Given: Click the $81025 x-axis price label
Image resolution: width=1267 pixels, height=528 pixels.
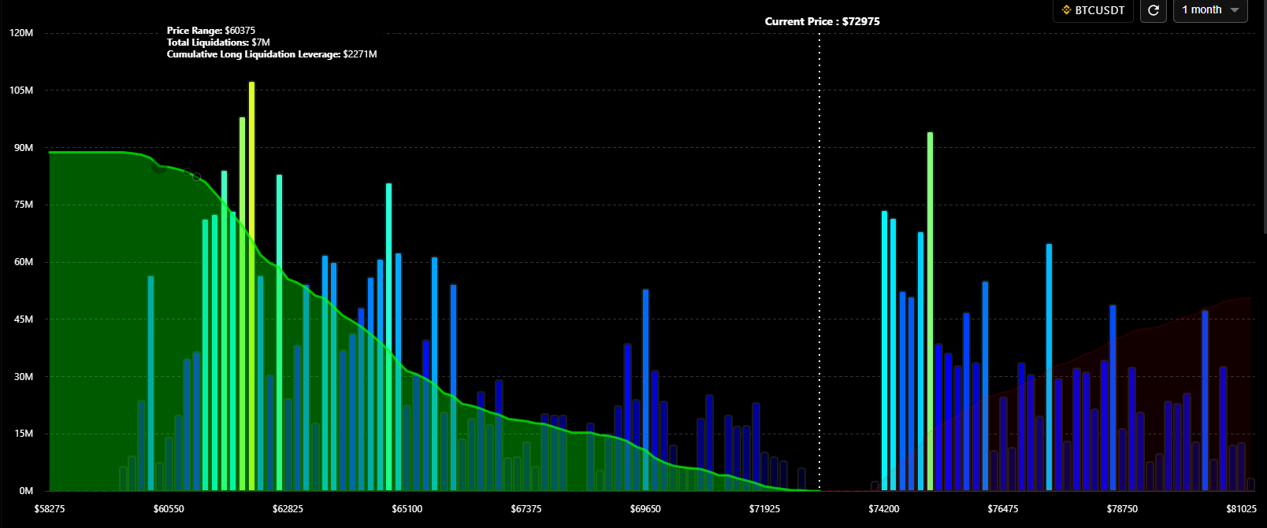Looking at the screenshot, I should pyautogui.click(x=1241, y=509).
